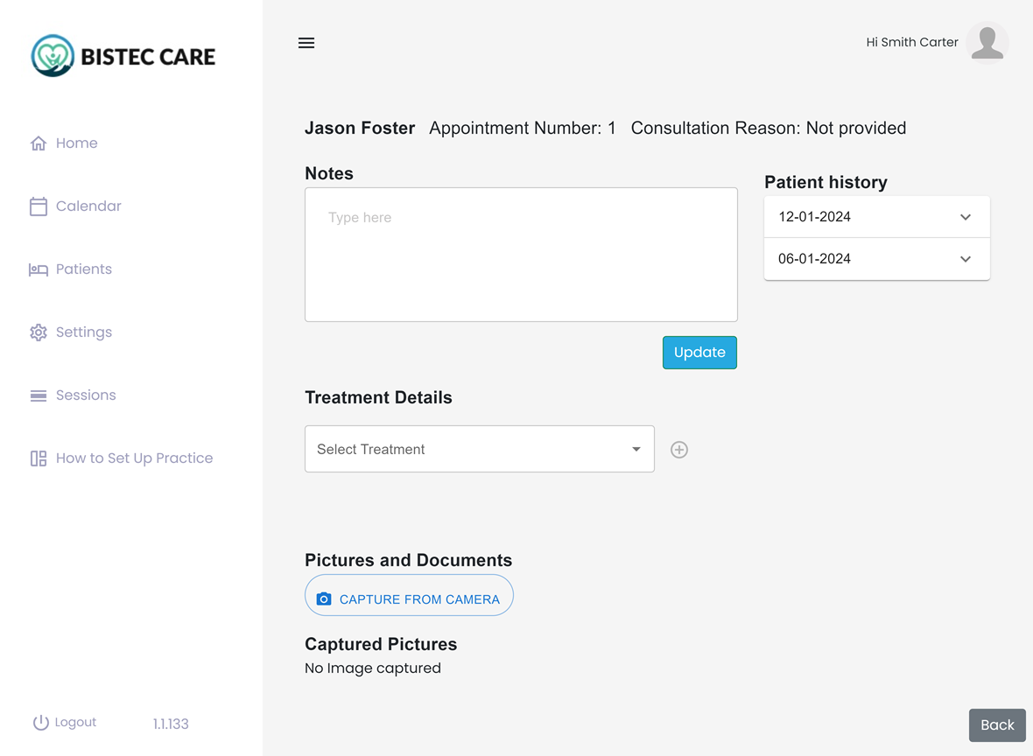Click the add treatment plus icon
Screen dimensions: 1033x756
point(679,450)
